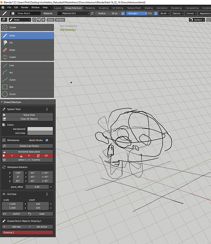Screen dimensions: 211x244
Task: Open the Surface placement dropdown
Action: (197, 20)
